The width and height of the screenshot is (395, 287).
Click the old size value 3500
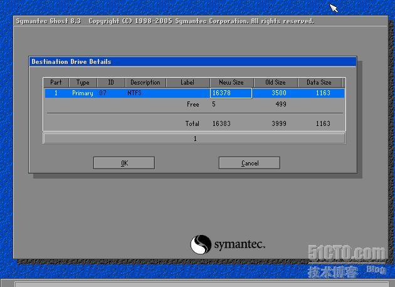[279, 93]
